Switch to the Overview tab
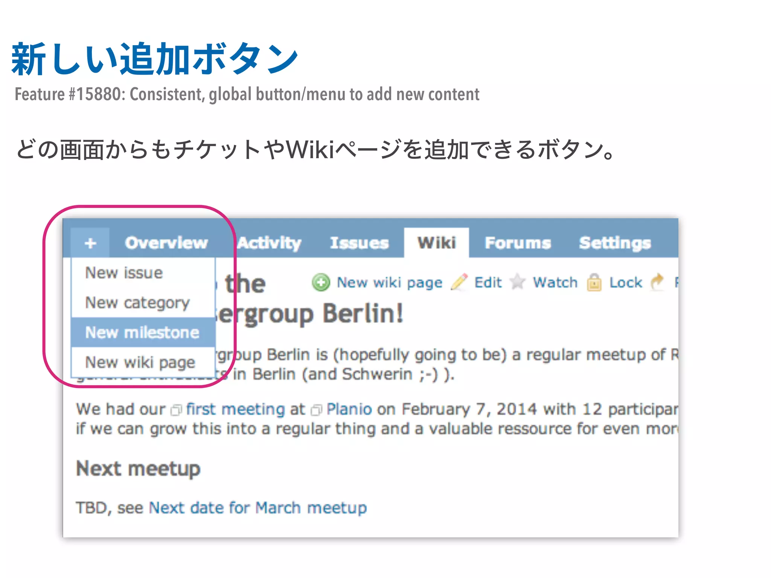 point(166,243)
